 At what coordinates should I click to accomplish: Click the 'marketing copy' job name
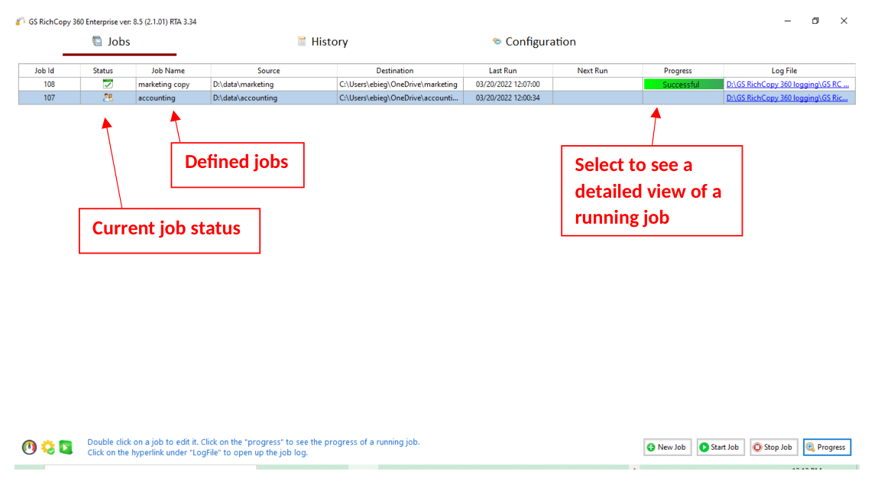[163, 84]
